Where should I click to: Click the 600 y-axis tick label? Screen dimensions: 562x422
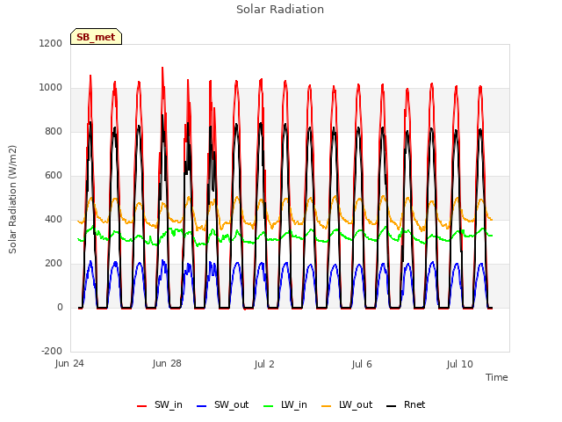[x=54, y=176]
